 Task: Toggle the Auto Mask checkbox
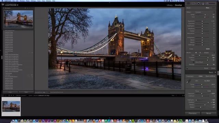click(x=193, y=62)
